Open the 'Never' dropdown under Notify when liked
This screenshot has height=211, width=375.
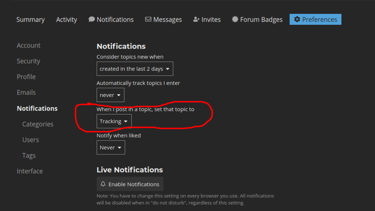coord(111,147)
